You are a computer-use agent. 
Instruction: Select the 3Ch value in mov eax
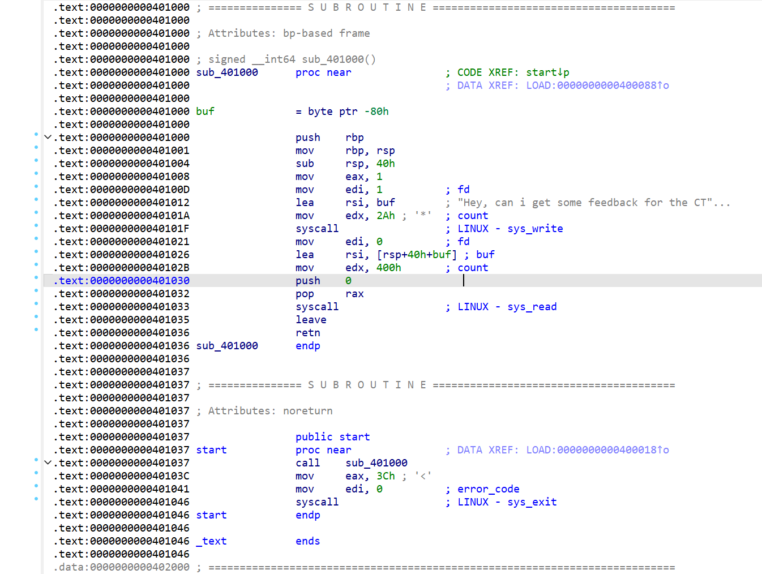[x=386, y=476]
